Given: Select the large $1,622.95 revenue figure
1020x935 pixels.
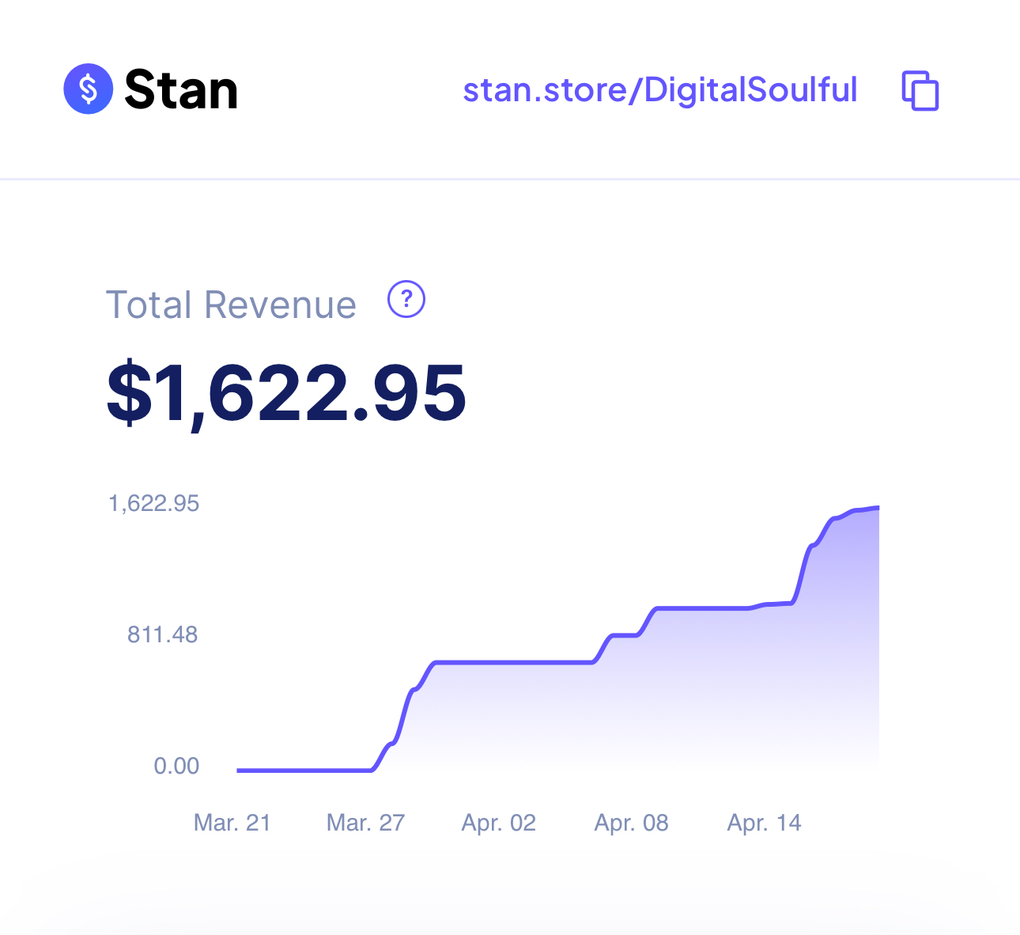Looking at the screenshot, I should tap(286, 392).
